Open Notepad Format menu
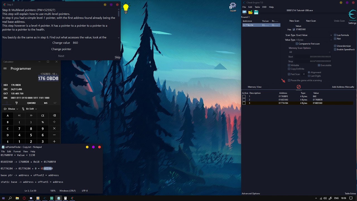The height and width of the screenshot is (201, 357). [17, 152]
